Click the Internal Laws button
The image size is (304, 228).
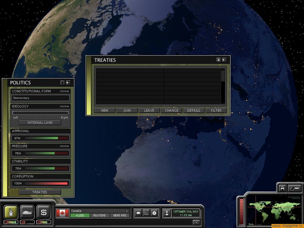point(40,123)
